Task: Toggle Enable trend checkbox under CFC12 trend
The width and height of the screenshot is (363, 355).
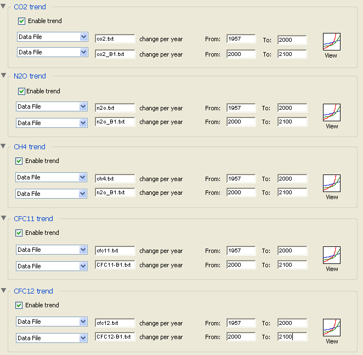Action: coord(19,306)
